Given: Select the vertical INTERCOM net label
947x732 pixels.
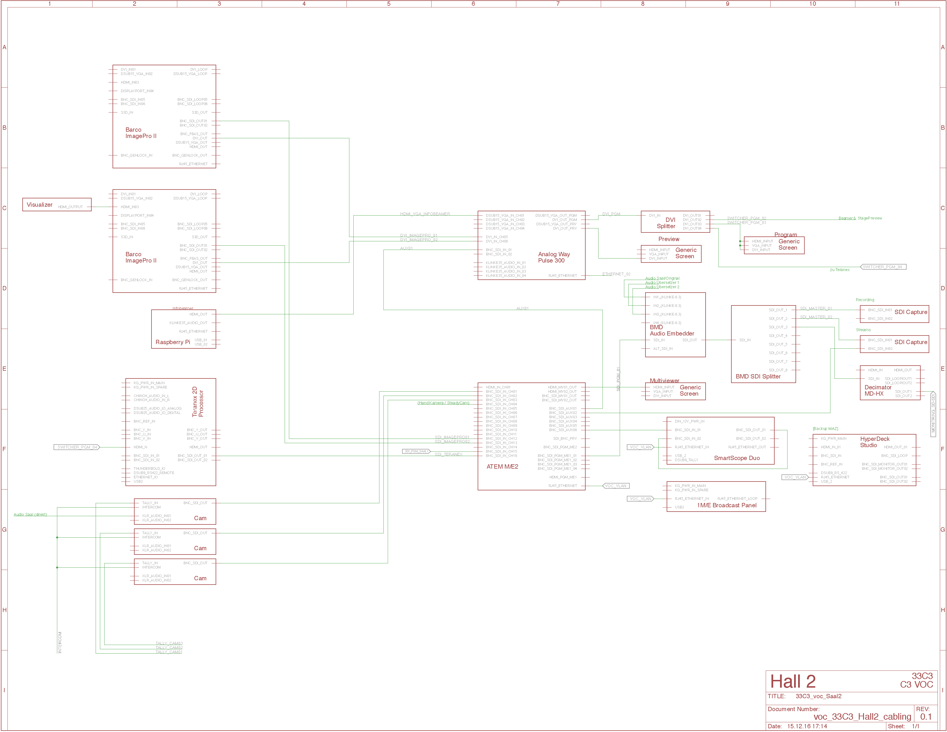Looking at the screenshot, I should point(60,642).
